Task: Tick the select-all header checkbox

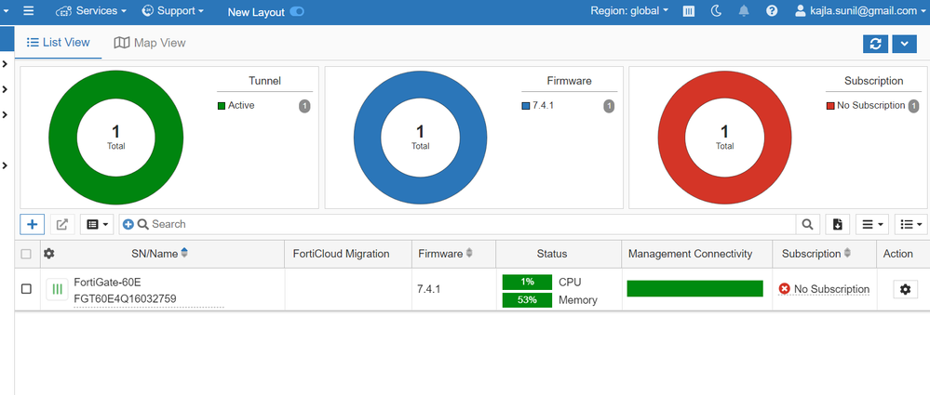Action: tap(26, 254)
